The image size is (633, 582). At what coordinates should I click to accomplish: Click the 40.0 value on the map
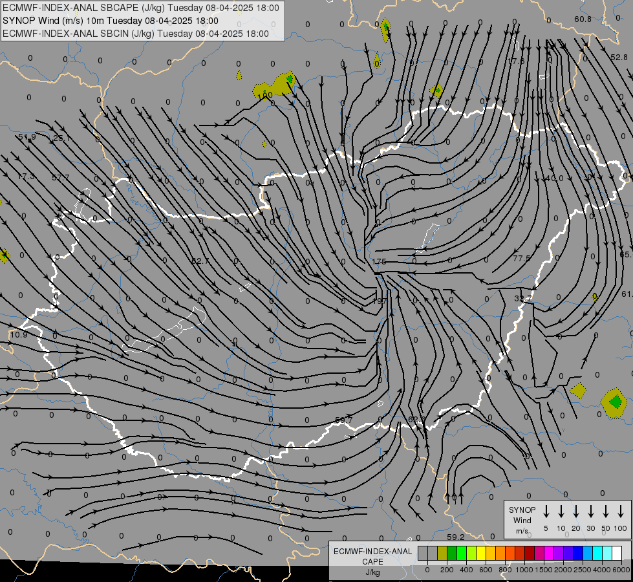click(554, 178)
